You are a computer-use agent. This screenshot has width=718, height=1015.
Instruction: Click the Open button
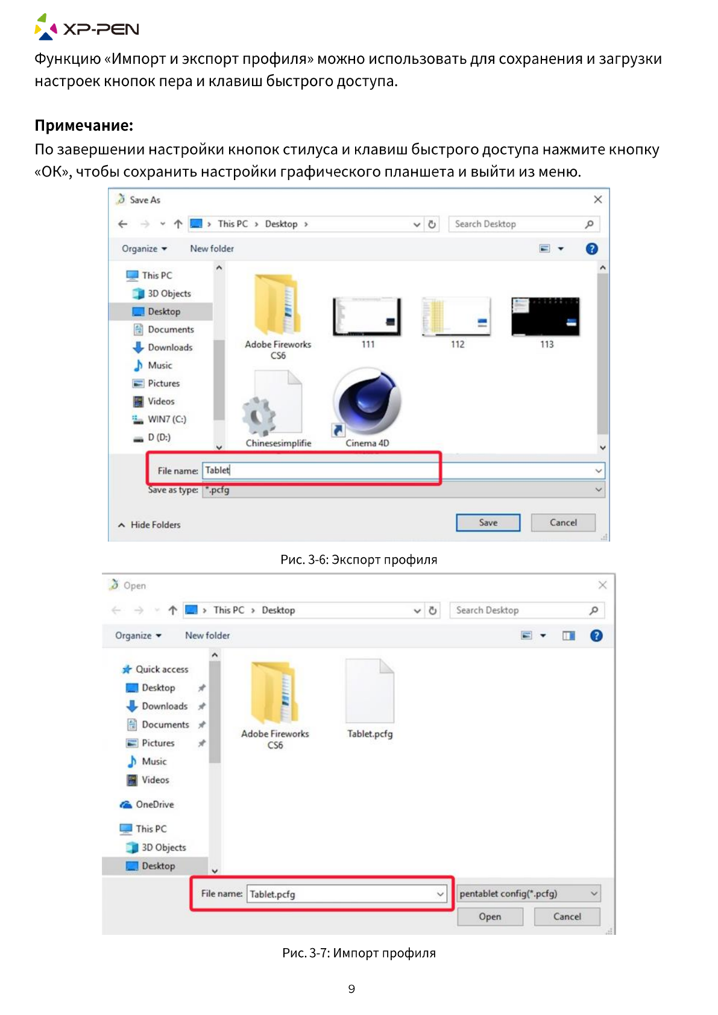pyautogui.click(x=490, y=916)
